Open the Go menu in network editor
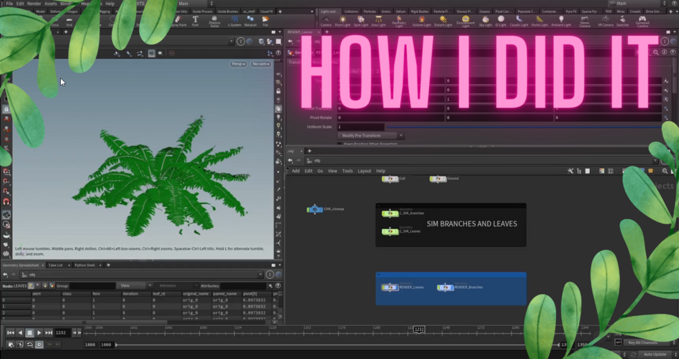The width and height of the screenshot is (679, 359). point(320,171)
